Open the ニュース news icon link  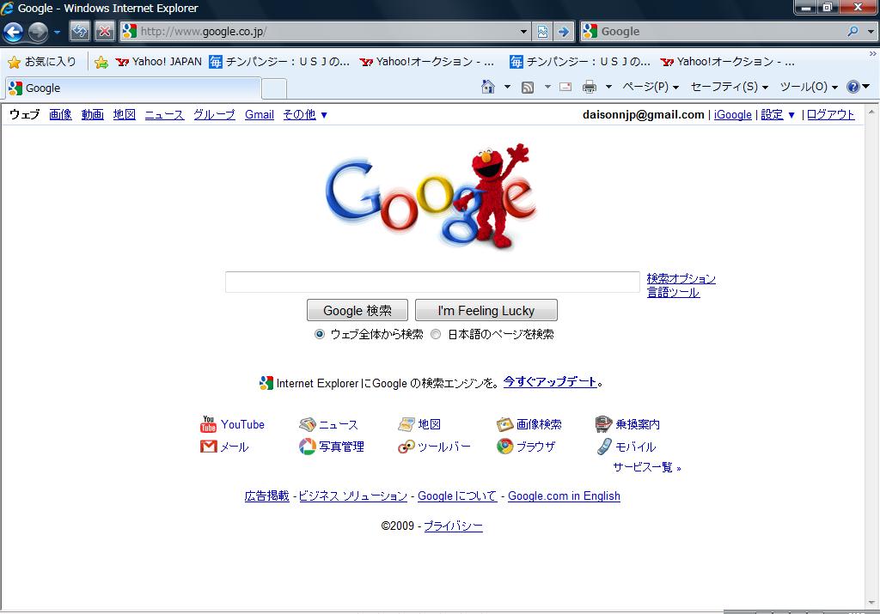[328, 424]
